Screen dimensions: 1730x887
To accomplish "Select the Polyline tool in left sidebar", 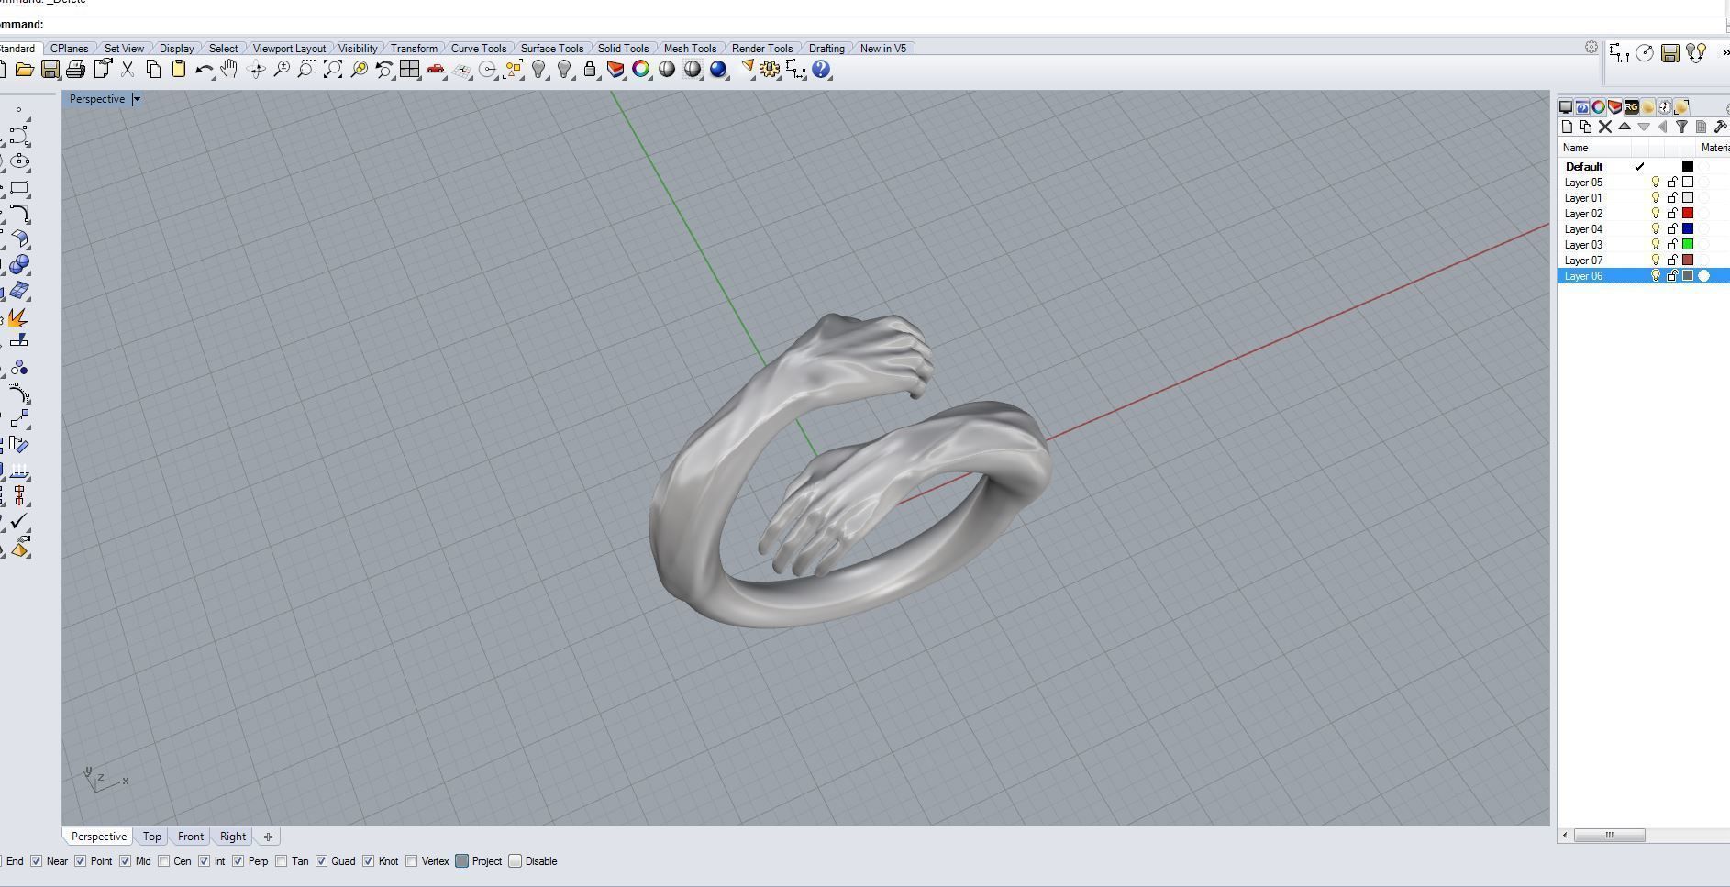I will point(18,136).
